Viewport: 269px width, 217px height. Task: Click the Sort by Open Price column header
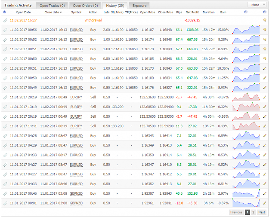coord(148,12)
